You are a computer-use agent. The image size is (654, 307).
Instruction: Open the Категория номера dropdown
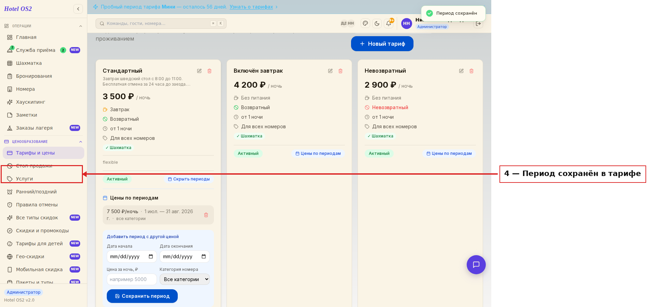coord(185,279)
